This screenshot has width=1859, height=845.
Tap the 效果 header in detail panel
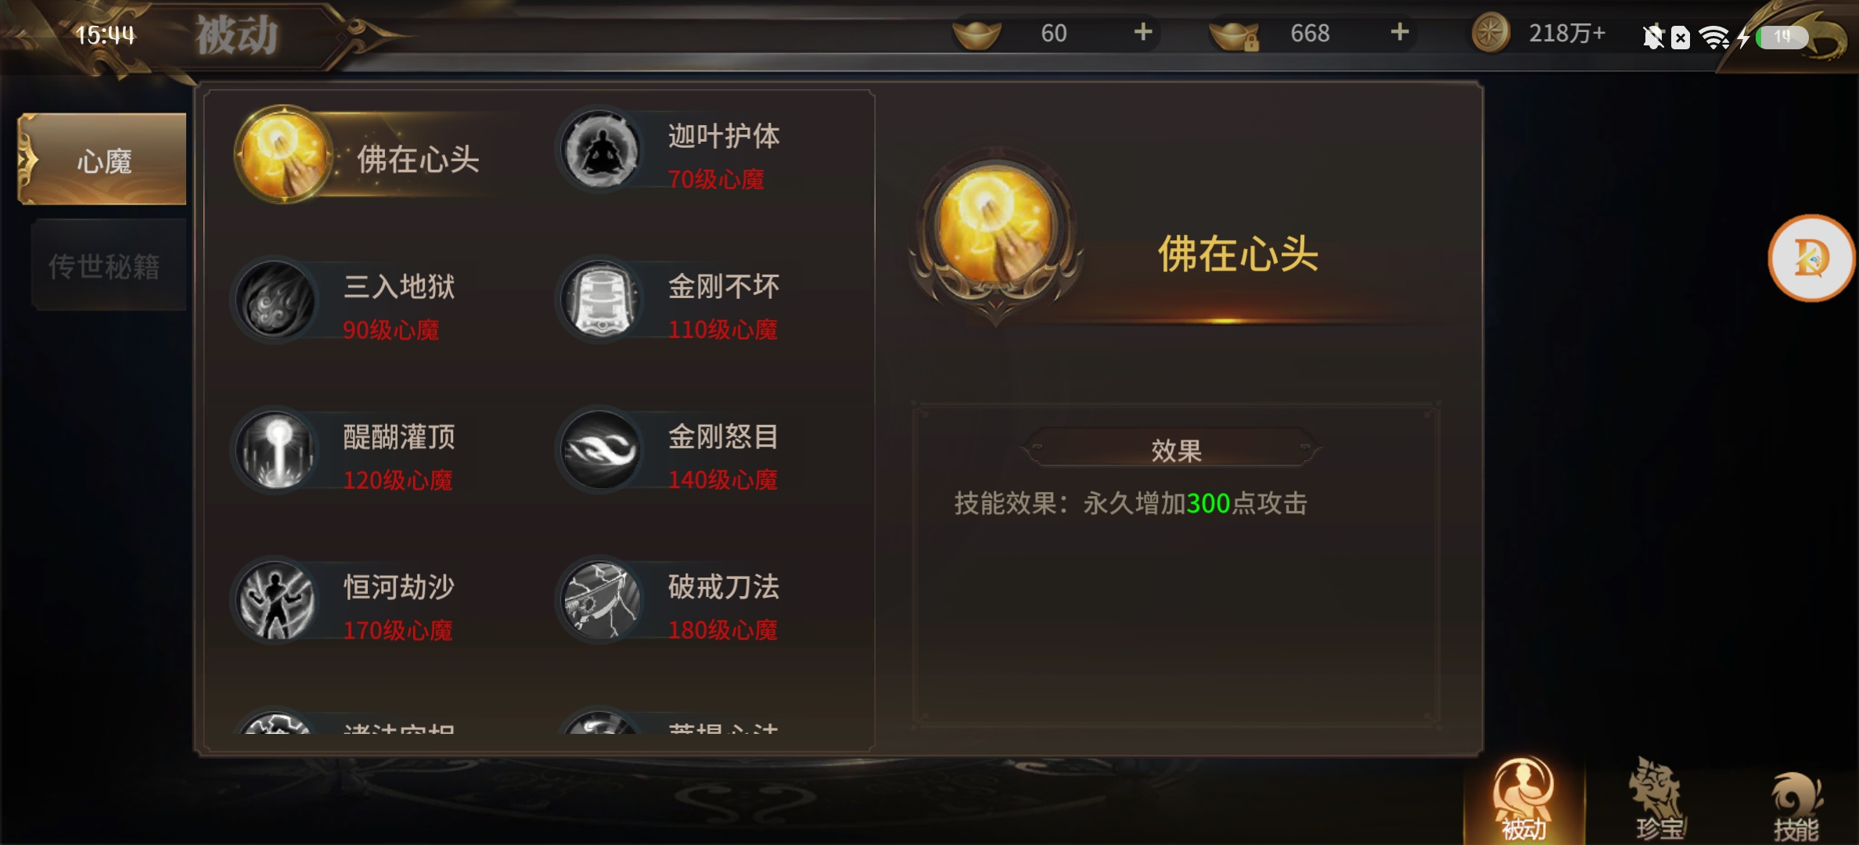click(x=1175, y=450)
